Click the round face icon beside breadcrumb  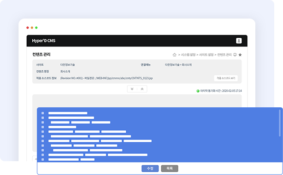[235, 55]
